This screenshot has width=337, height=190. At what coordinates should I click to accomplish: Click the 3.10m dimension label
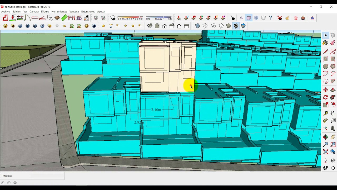tap(156, 110)
